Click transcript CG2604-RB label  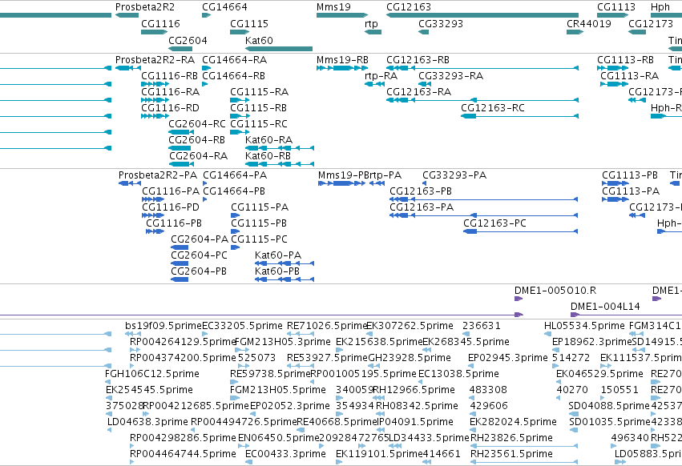(196, 140)
